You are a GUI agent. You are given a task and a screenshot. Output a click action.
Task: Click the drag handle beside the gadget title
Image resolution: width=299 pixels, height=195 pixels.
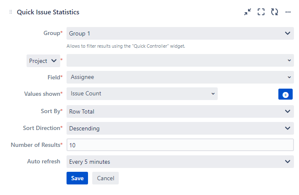pyautogui.click(x=11, y=12)
